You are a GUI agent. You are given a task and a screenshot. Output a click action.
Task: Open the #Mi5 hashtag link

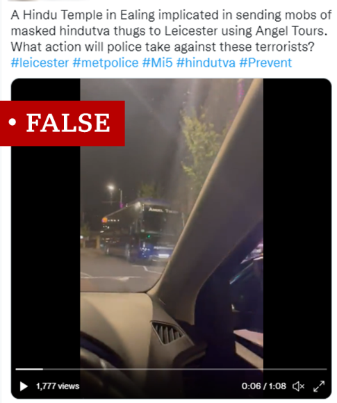pyautogui.click(x=157, y=63)
